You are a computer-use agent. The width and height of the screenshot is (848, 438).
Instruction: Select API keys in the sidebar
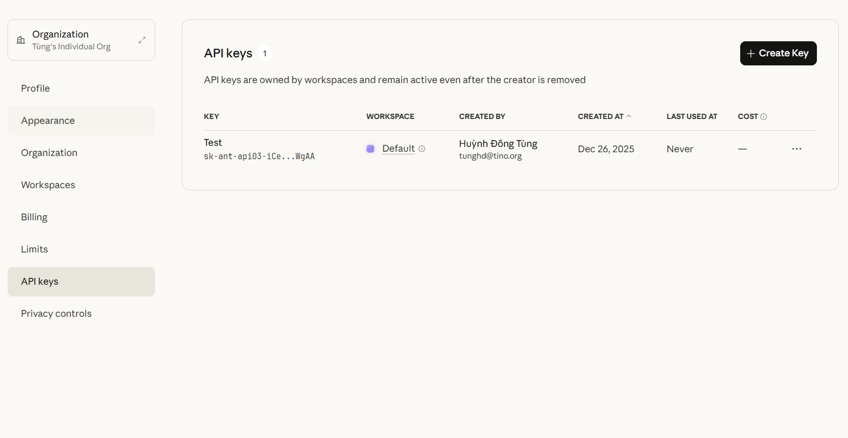pos(40,281)
